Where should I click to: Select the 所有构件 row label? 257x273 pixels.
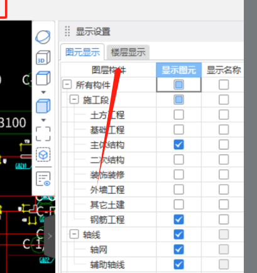click(93, 85)
